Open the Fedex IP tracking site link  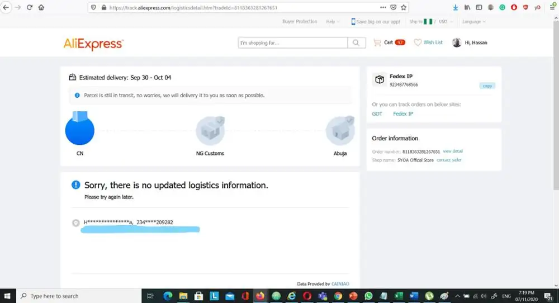point(403,113)
